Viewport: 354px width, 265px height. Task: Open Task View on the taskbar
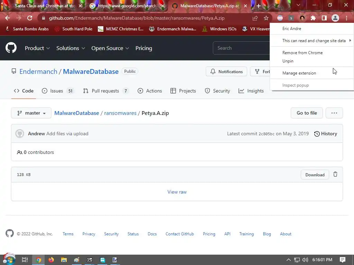pyautogui.click(x=25, y=260)
